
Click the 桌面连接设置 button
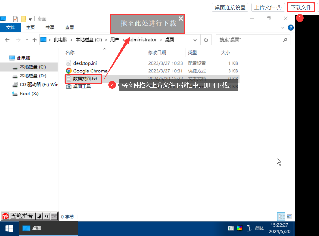[230, 7]
